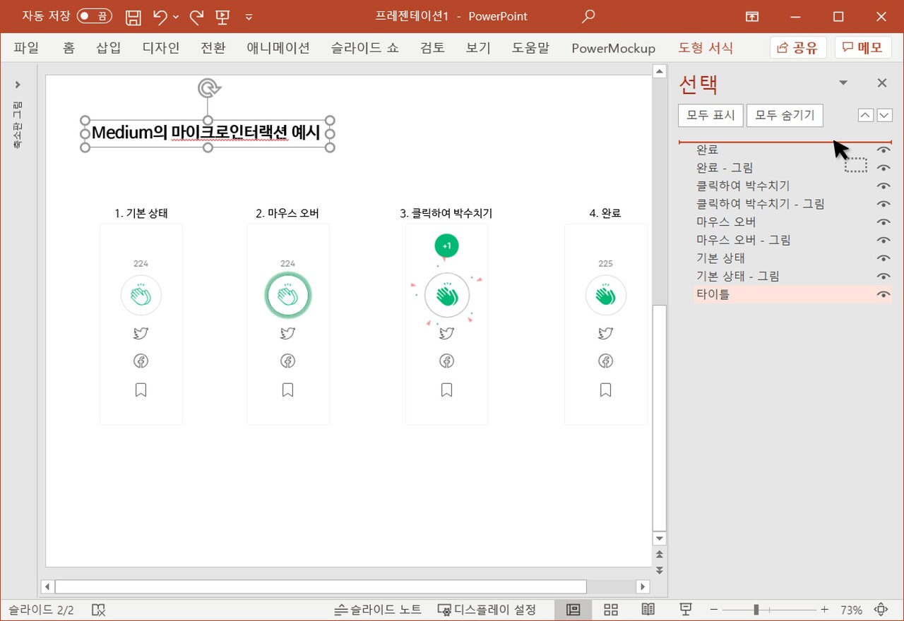This screenshot has height=621, width=904.
Task: Fit slide to the current window
Action: (x=881, y=610)
